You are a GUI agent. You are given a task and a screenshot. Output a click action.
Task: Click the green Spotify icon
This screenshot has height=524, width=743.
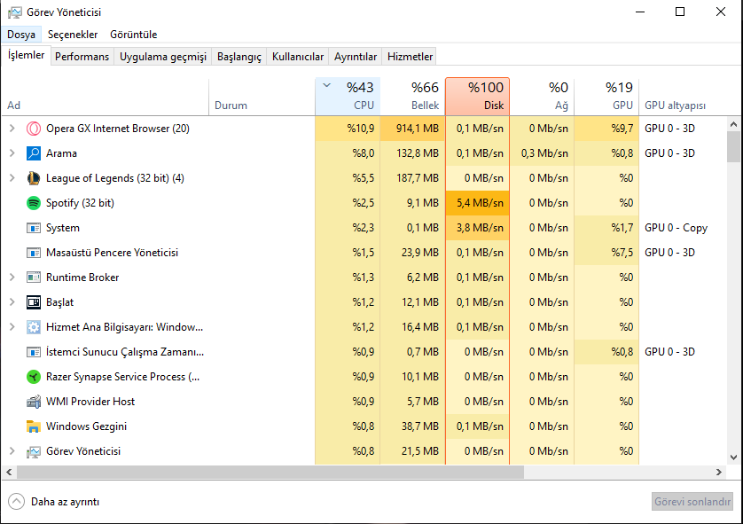pos(34,203)
